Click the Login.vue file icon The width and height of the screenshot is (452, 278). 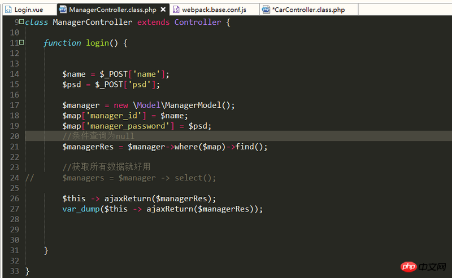pos(8,10)
